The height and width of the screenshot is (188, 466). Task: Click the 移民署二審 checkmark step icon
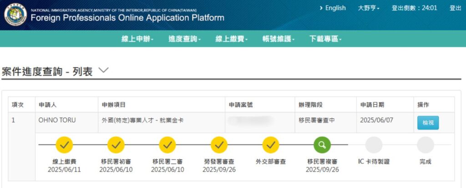[167, 145]
